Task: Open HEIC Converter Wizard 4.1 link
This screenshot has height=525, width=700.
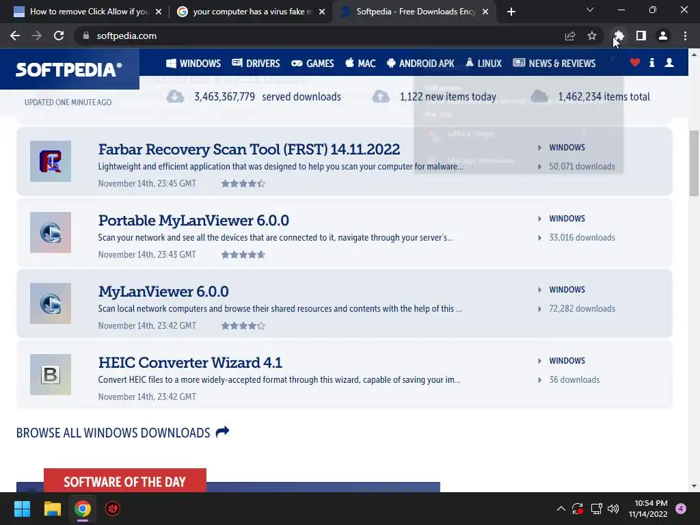Action: coord(190,362)
